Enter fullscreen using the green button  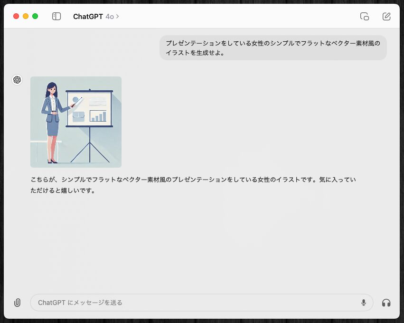coord(35,17)
